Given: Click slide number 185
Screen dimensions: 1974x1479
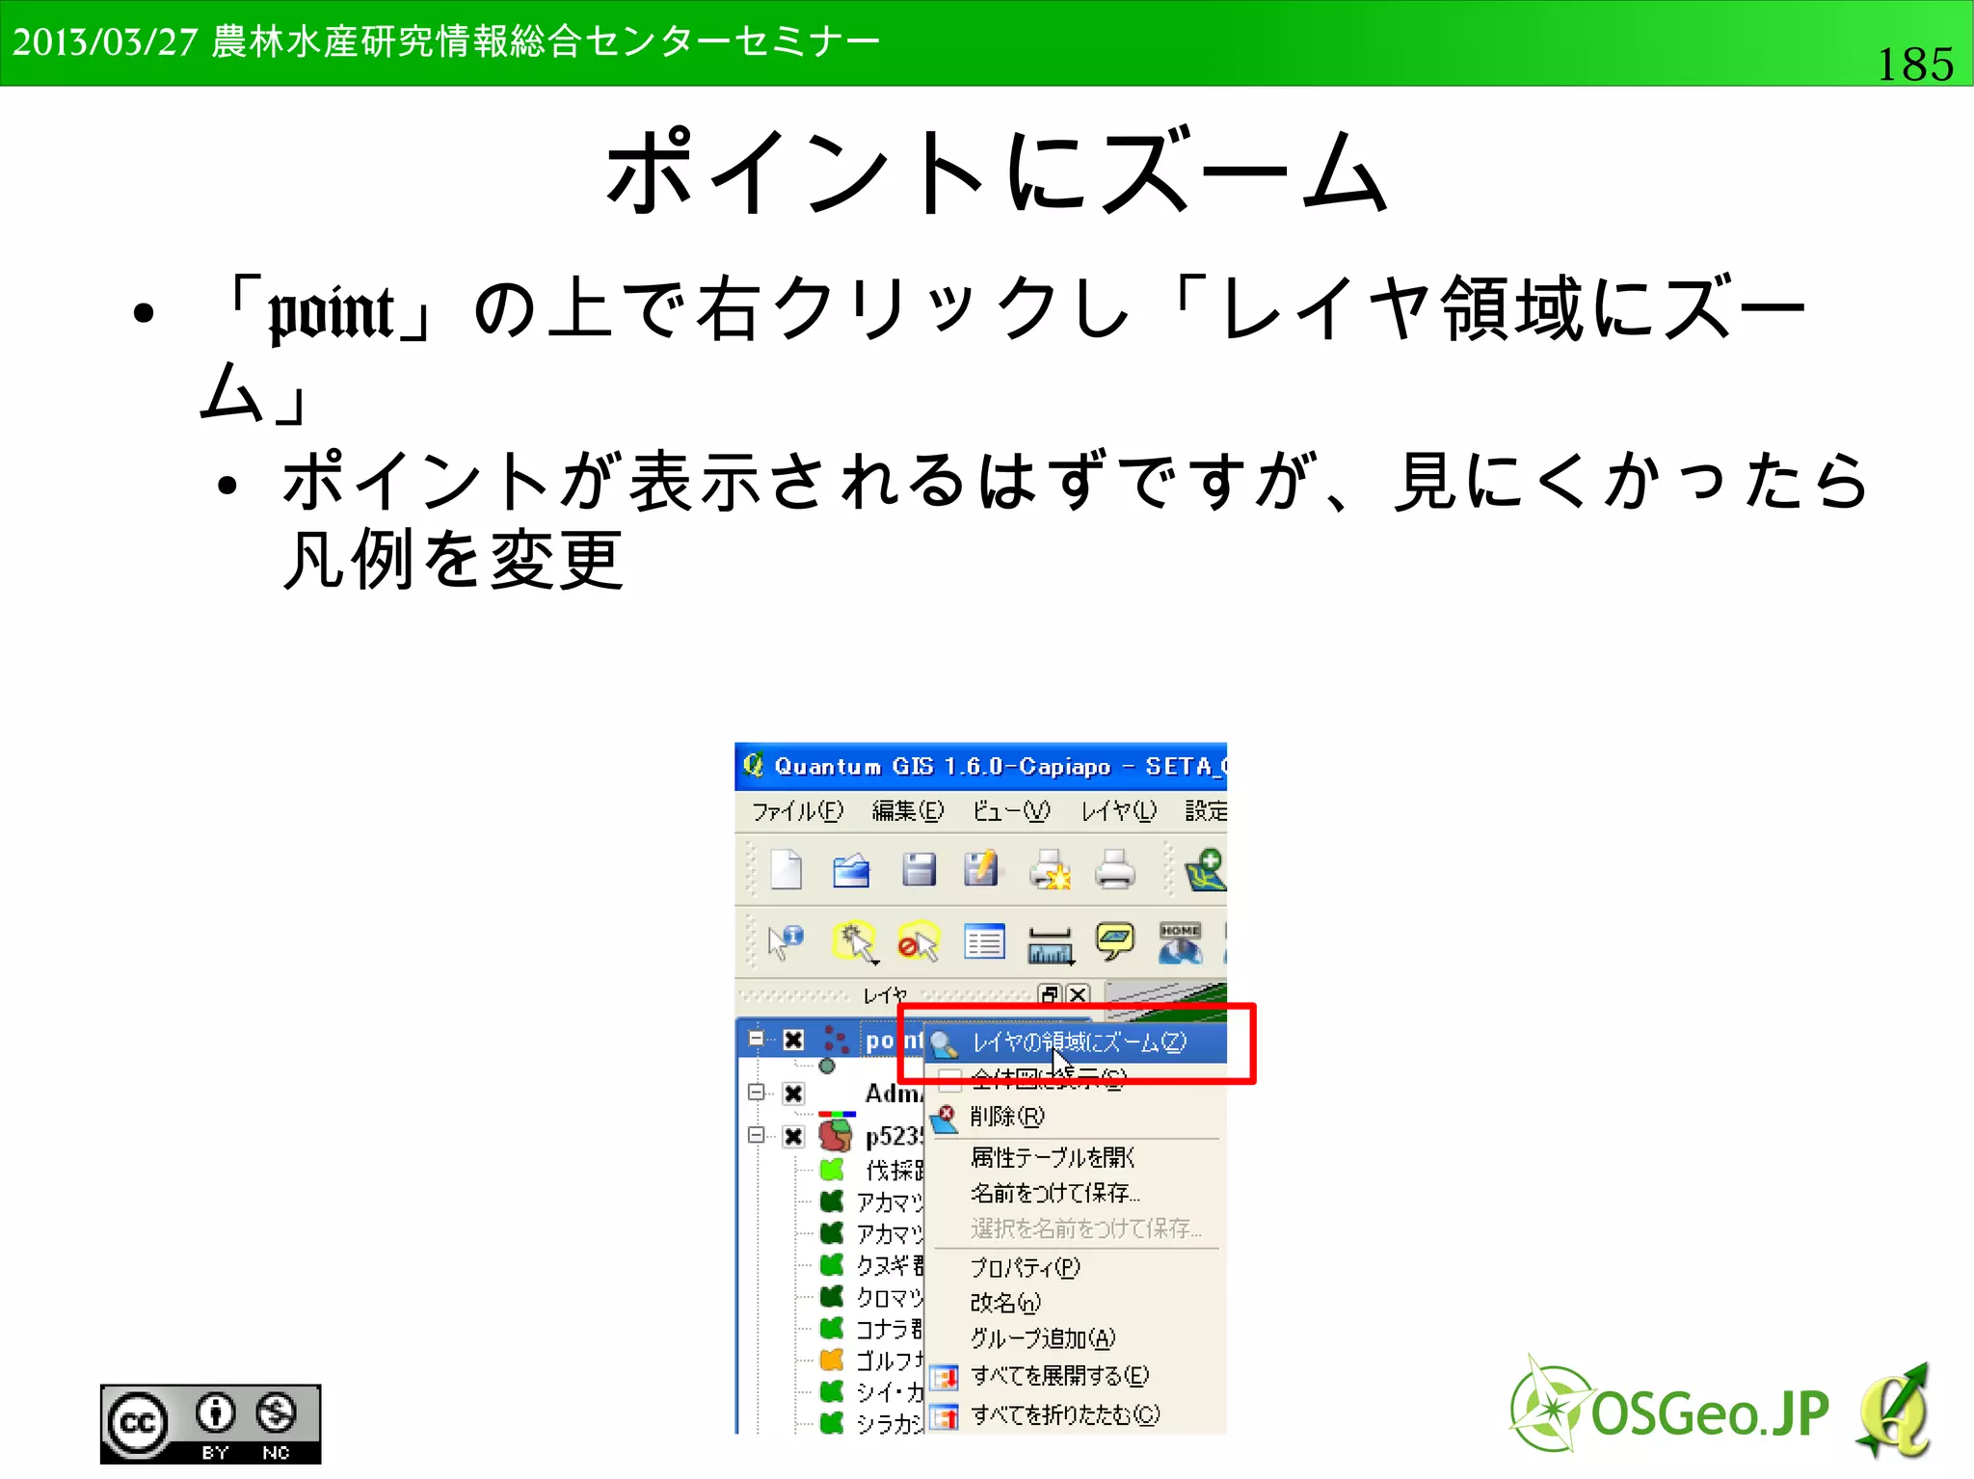Looking at the screenshot, I should [x=1915, y=65].
